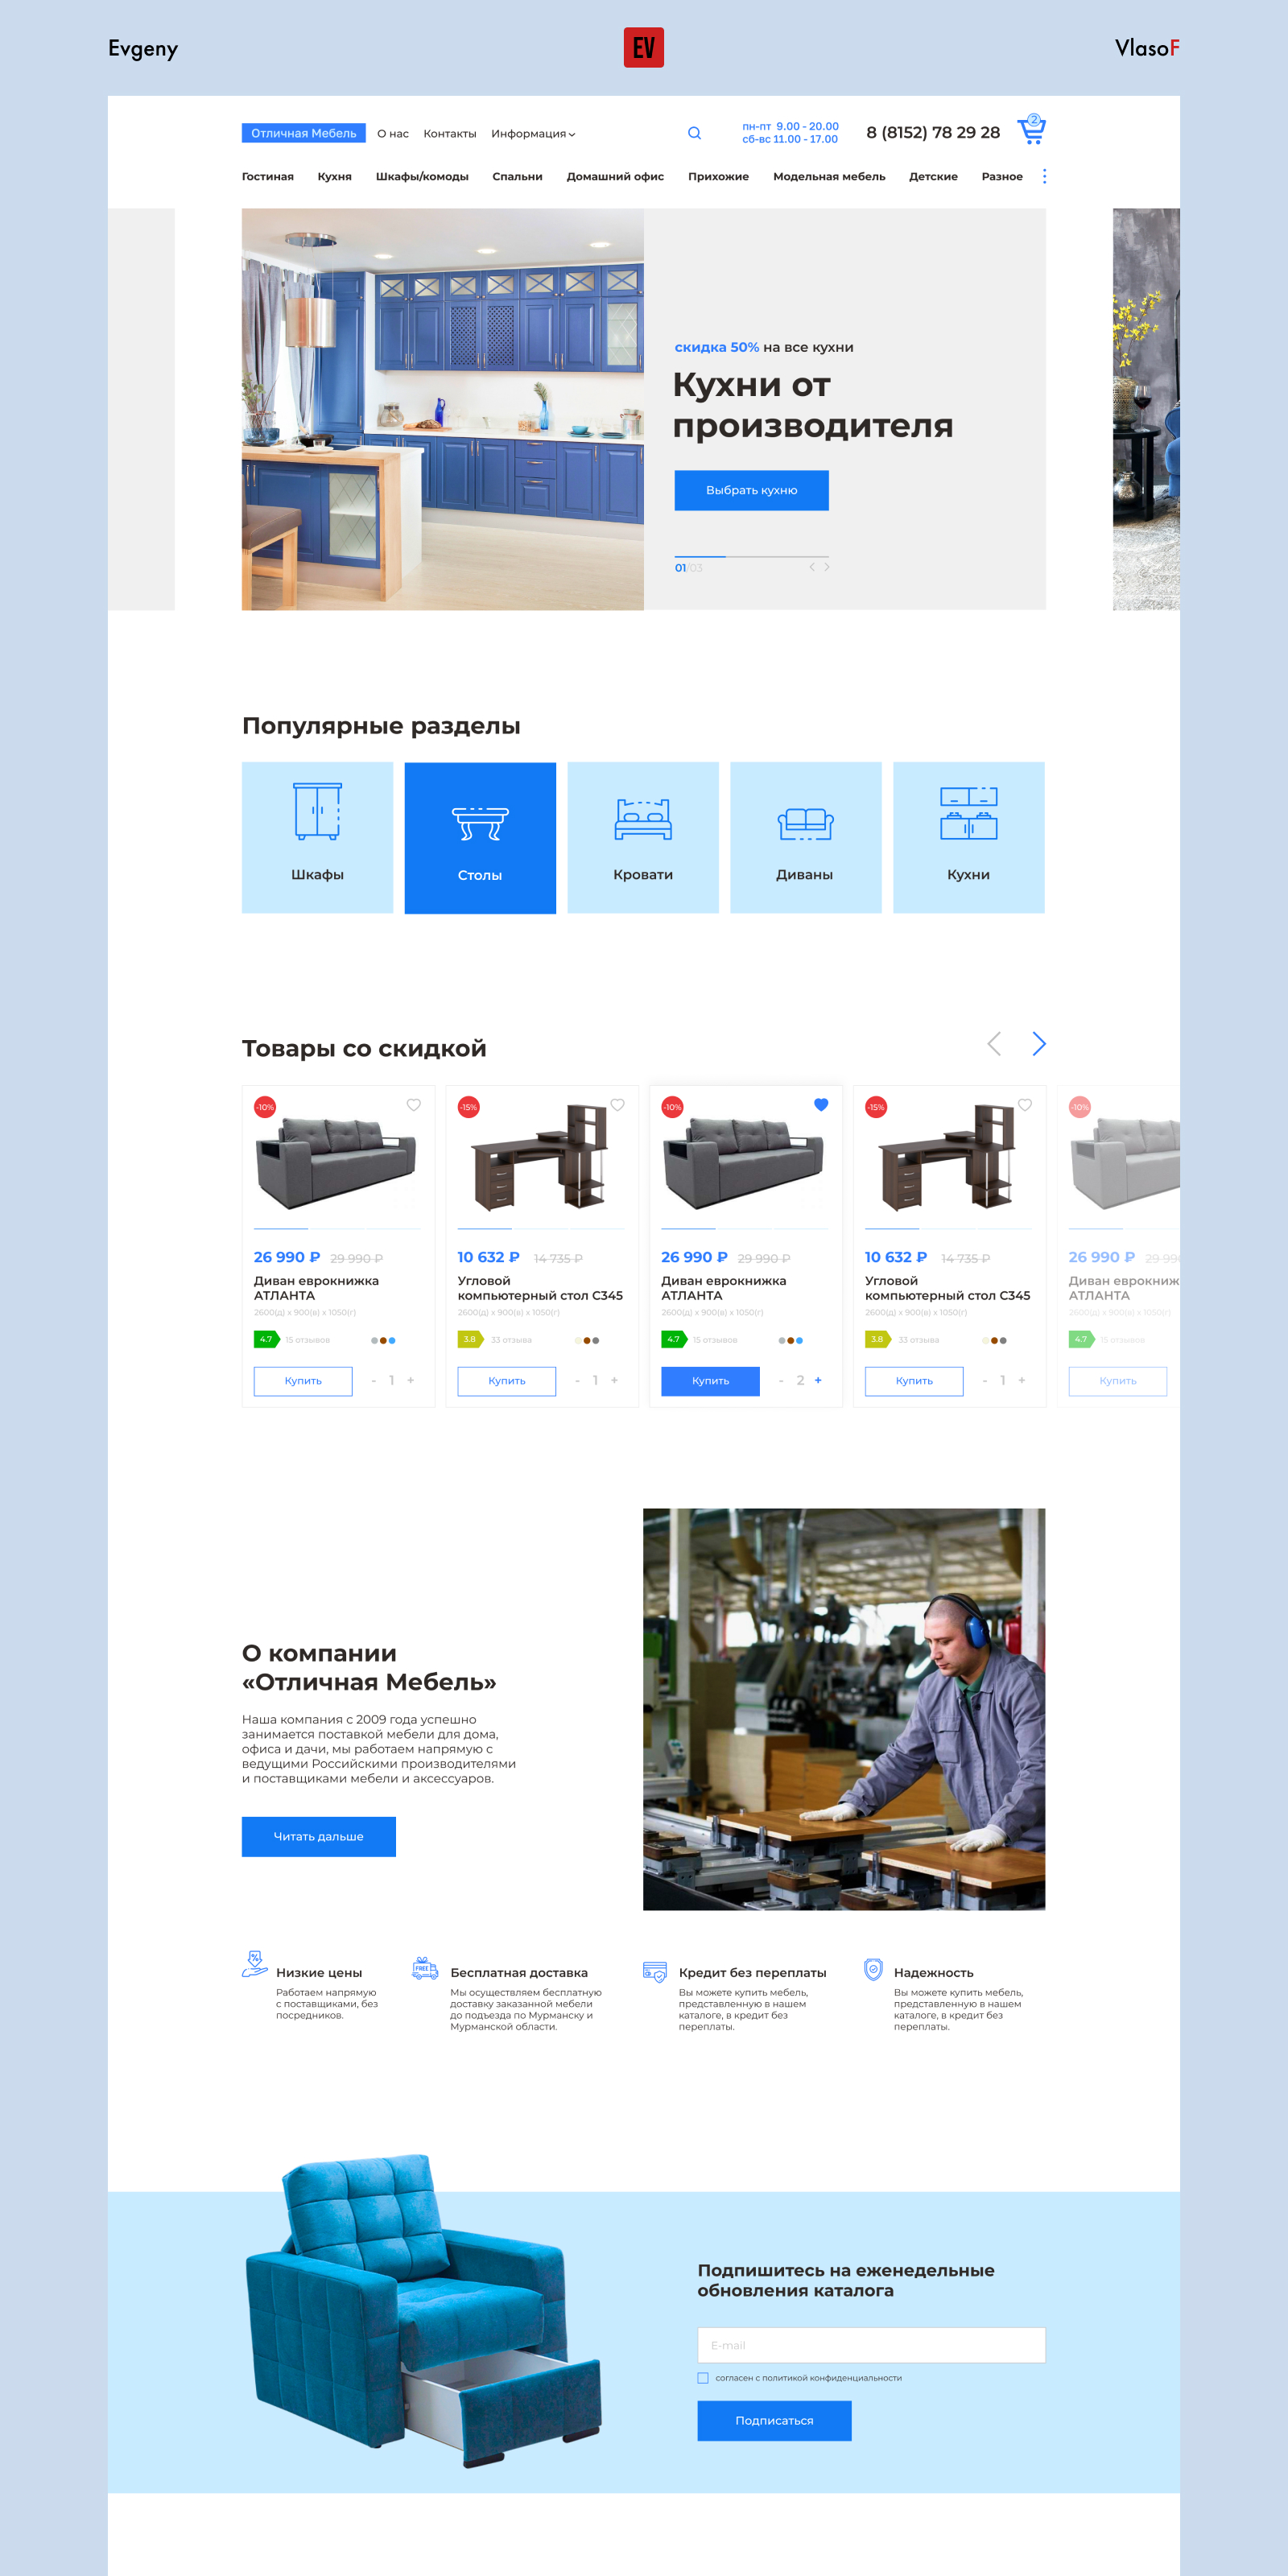
Task: Open the Шкафы/комоды menu item
Action: (422, 177)
